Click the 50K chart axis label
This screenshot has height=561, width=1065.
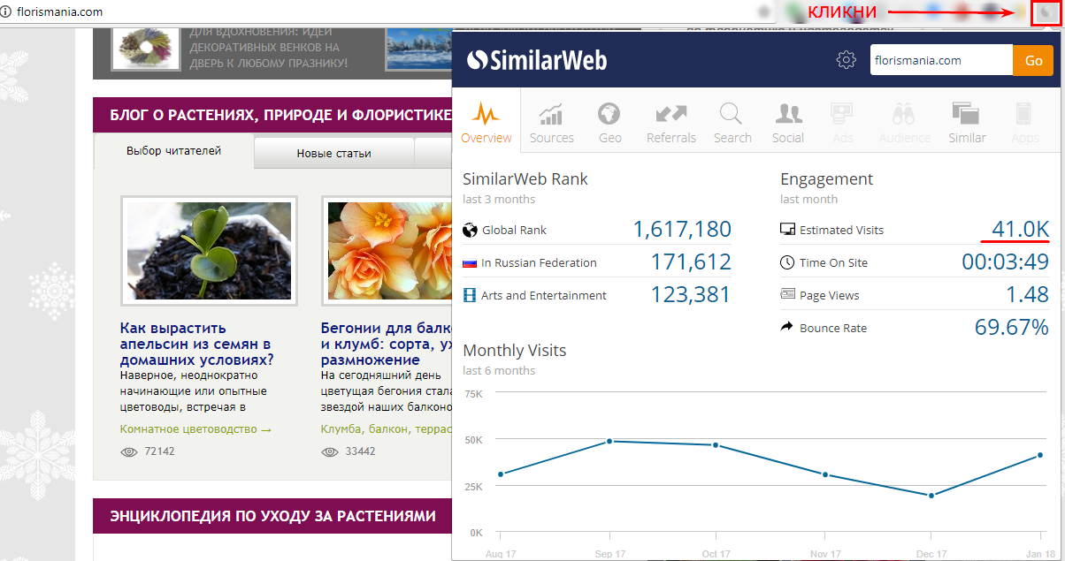[x=473, y=440]
